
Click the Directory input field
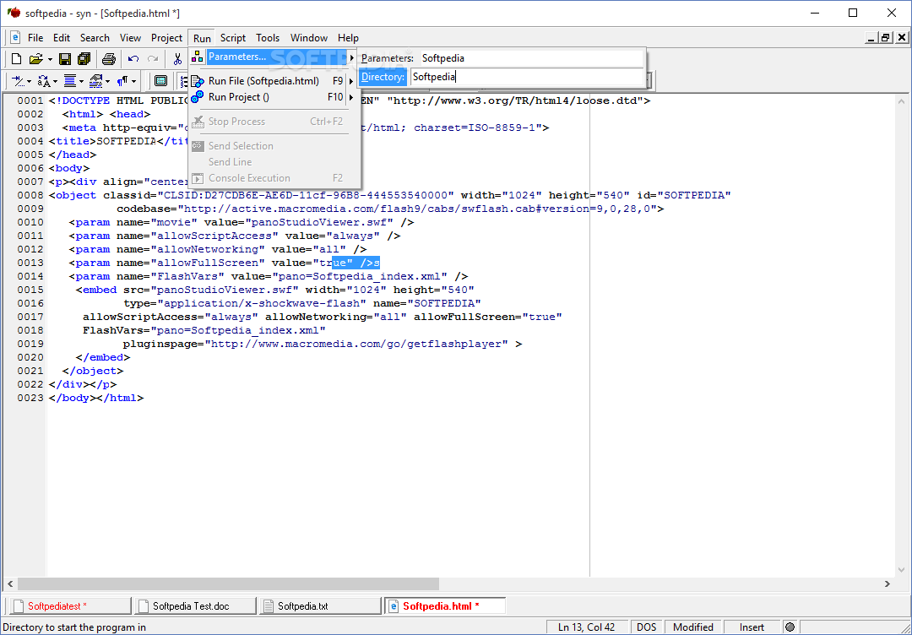pyautogui.click(x=526, y=77)
